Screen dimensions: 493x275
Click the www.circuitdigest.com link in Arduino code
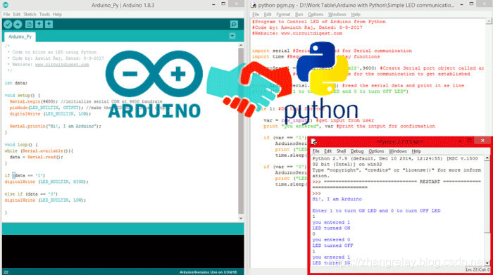pyautogui.click(x=62, y=65)
